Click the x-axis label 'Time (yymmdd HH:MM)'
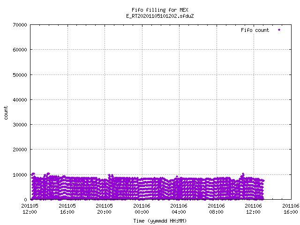The height and width of the screenshot is (225, 300). tap(160, 221)
